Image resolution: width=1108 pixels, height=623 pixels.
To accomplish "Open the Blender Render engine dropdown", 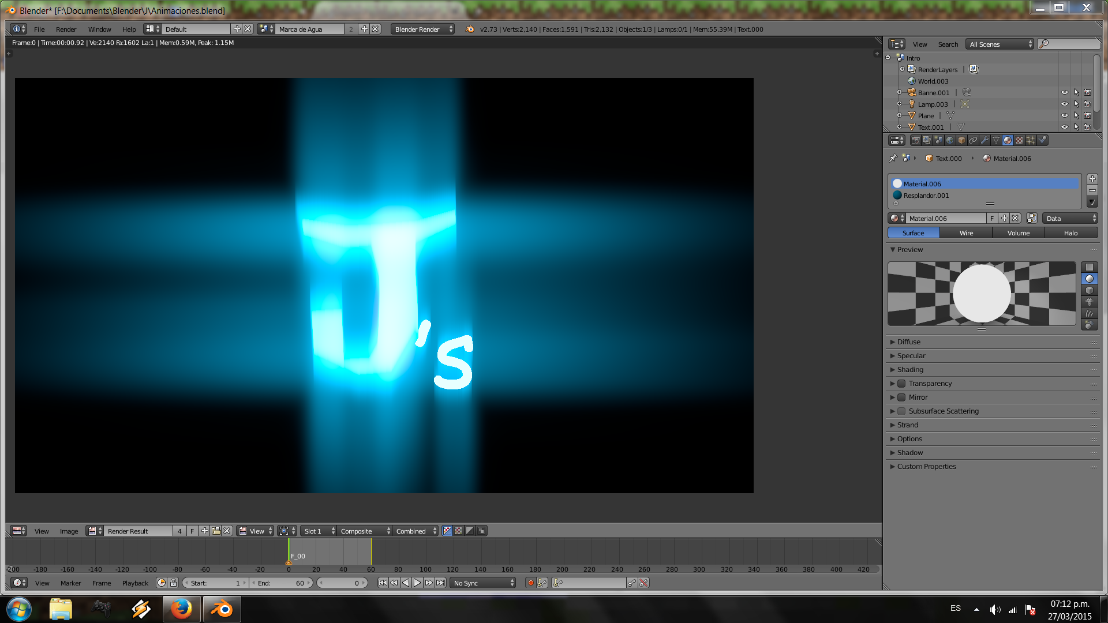I will click(422, 29).
